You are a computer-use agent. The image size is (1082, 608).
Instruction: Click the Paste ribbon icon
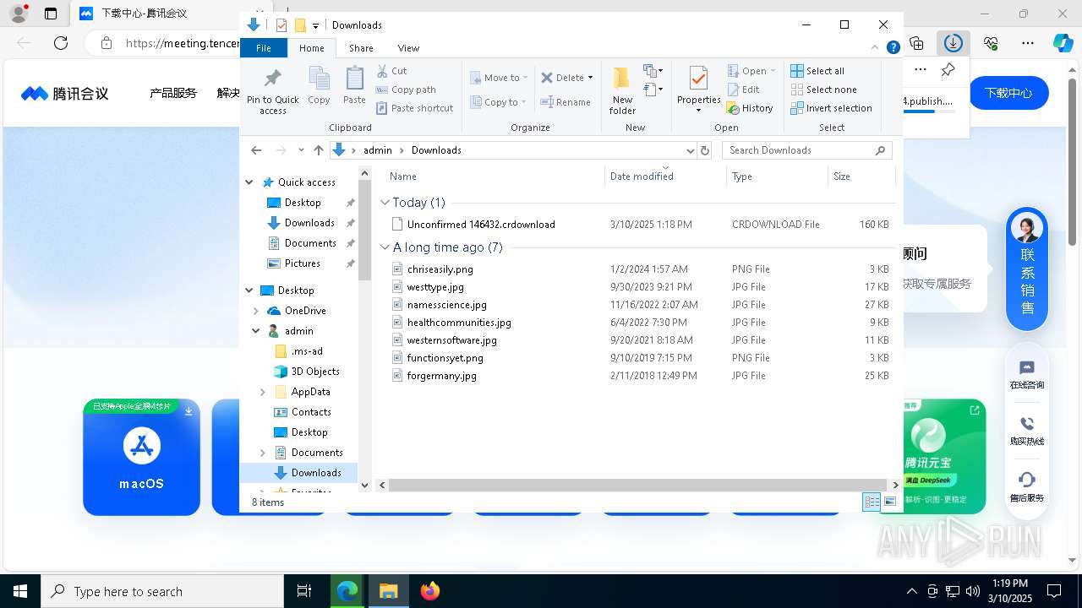coord(354,85)
